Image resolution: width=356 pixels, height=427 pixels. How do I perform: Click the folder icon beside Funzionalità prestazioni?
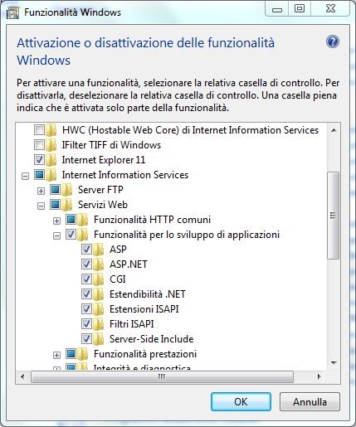[x=82, y=354]
